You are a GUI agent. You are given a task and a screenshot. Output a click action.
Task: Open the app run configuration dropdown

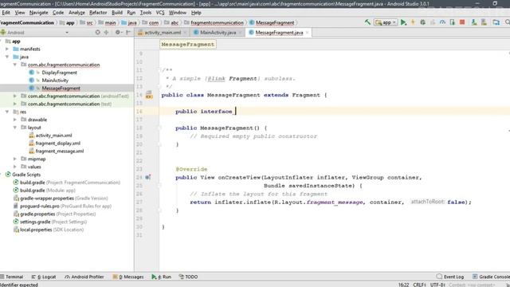pos(386,22)
